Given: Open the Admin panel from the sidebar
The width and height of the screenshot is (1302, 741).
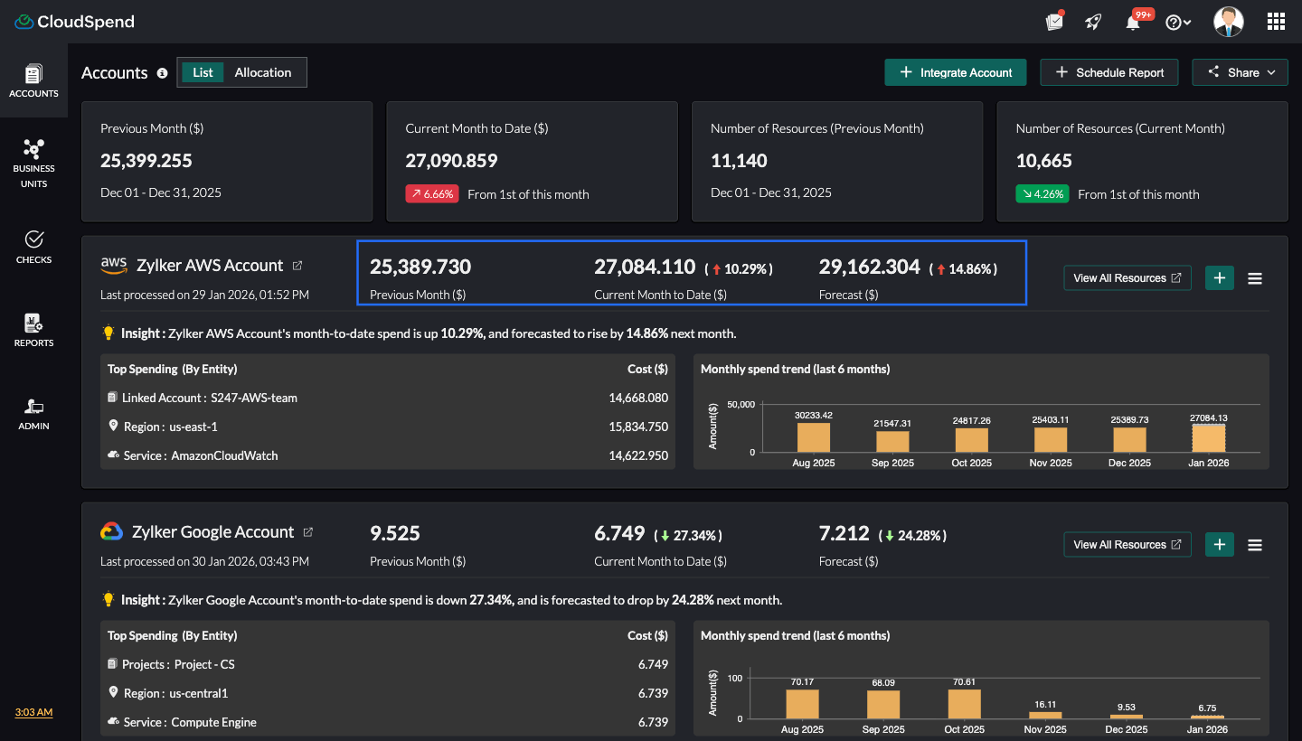Looking at the screenshot, I should [33, 411].
